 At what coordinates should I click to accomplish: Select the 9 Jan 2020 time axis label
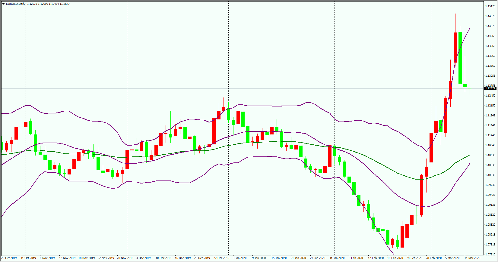259,258
